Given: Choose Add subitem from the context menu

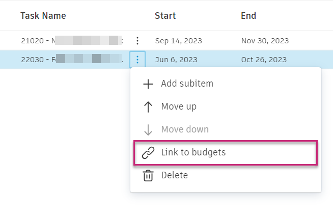Looking at the screenshot, I should point(187,84).
